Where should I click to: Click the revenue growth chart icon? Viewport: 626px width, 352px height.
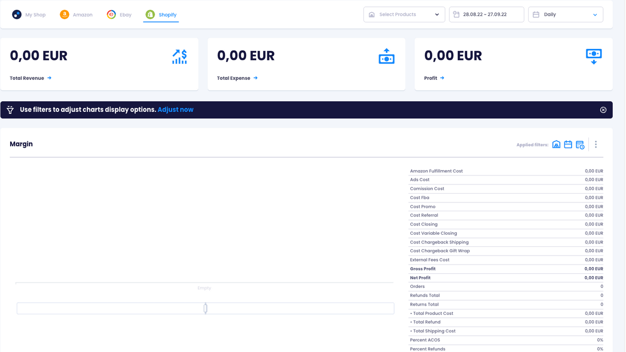tap(179, 57)
